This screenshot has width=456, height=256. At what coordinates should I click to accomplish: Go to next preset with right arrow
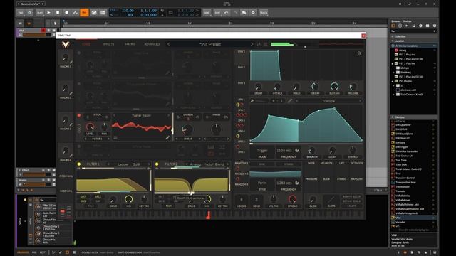[x=252, y=44]
